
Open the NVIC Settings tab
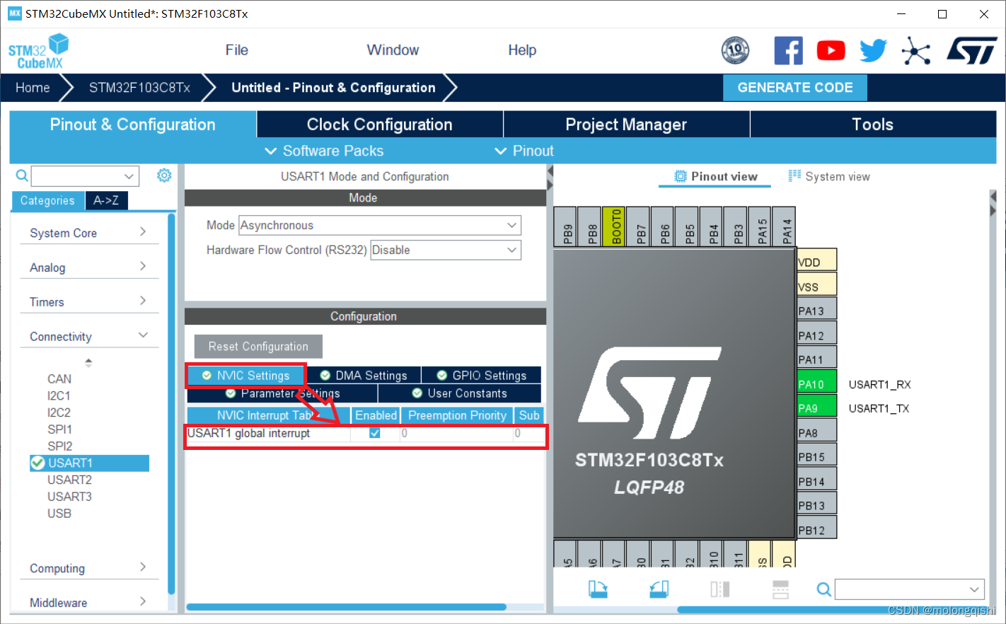click(245, 375)
